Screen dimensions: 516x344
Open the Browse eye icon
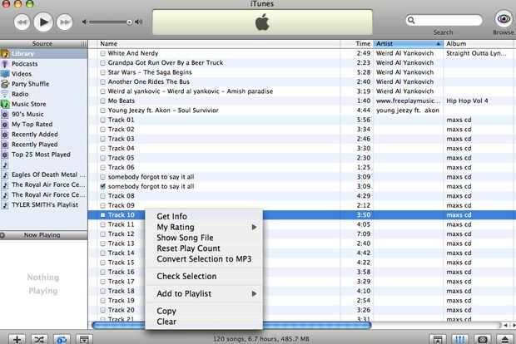pos(504,18)
